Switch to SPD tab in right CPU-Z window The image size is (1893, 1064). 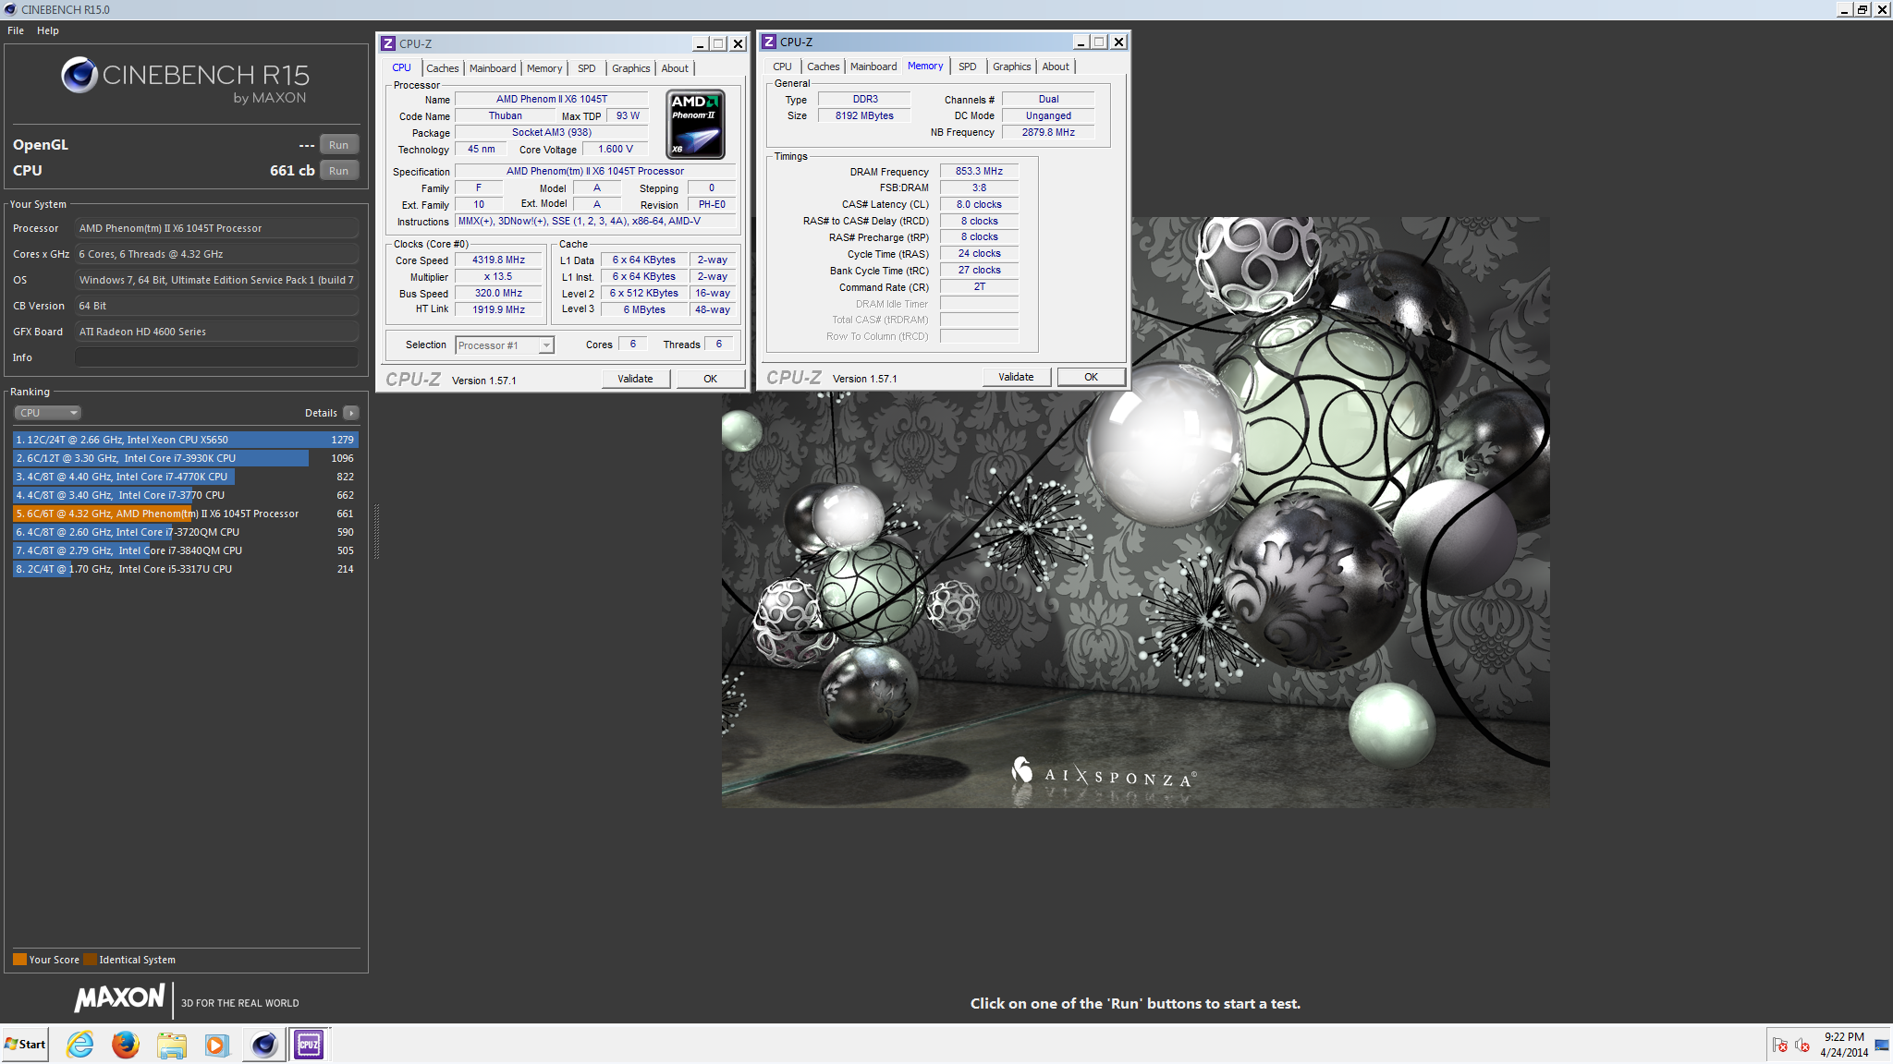(967, 66)
